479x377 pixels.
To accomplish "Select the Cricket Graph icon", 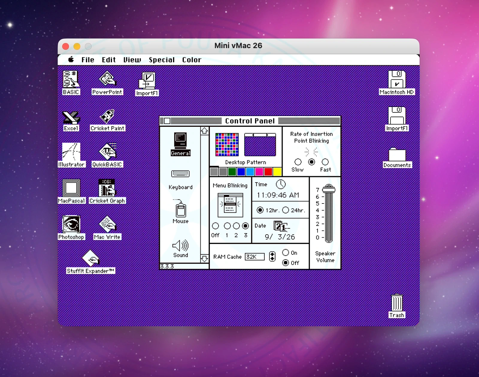I will pyautogui.click(x=107, y=188).
